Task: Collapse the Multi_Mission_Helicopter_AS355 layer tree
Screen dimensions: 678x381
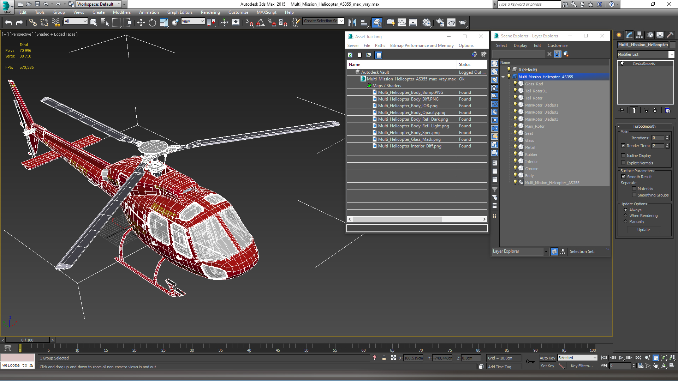Action: click(x=503, y=77)
